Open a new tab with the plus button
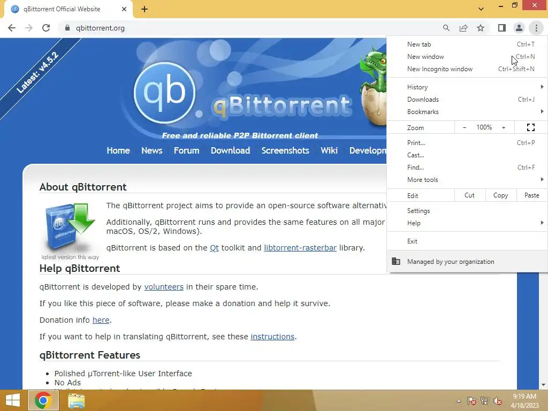548x411 pixels. coord(144,9)
